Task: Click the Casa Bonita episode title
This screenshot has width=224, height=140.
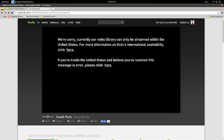Action: (81, 117)
